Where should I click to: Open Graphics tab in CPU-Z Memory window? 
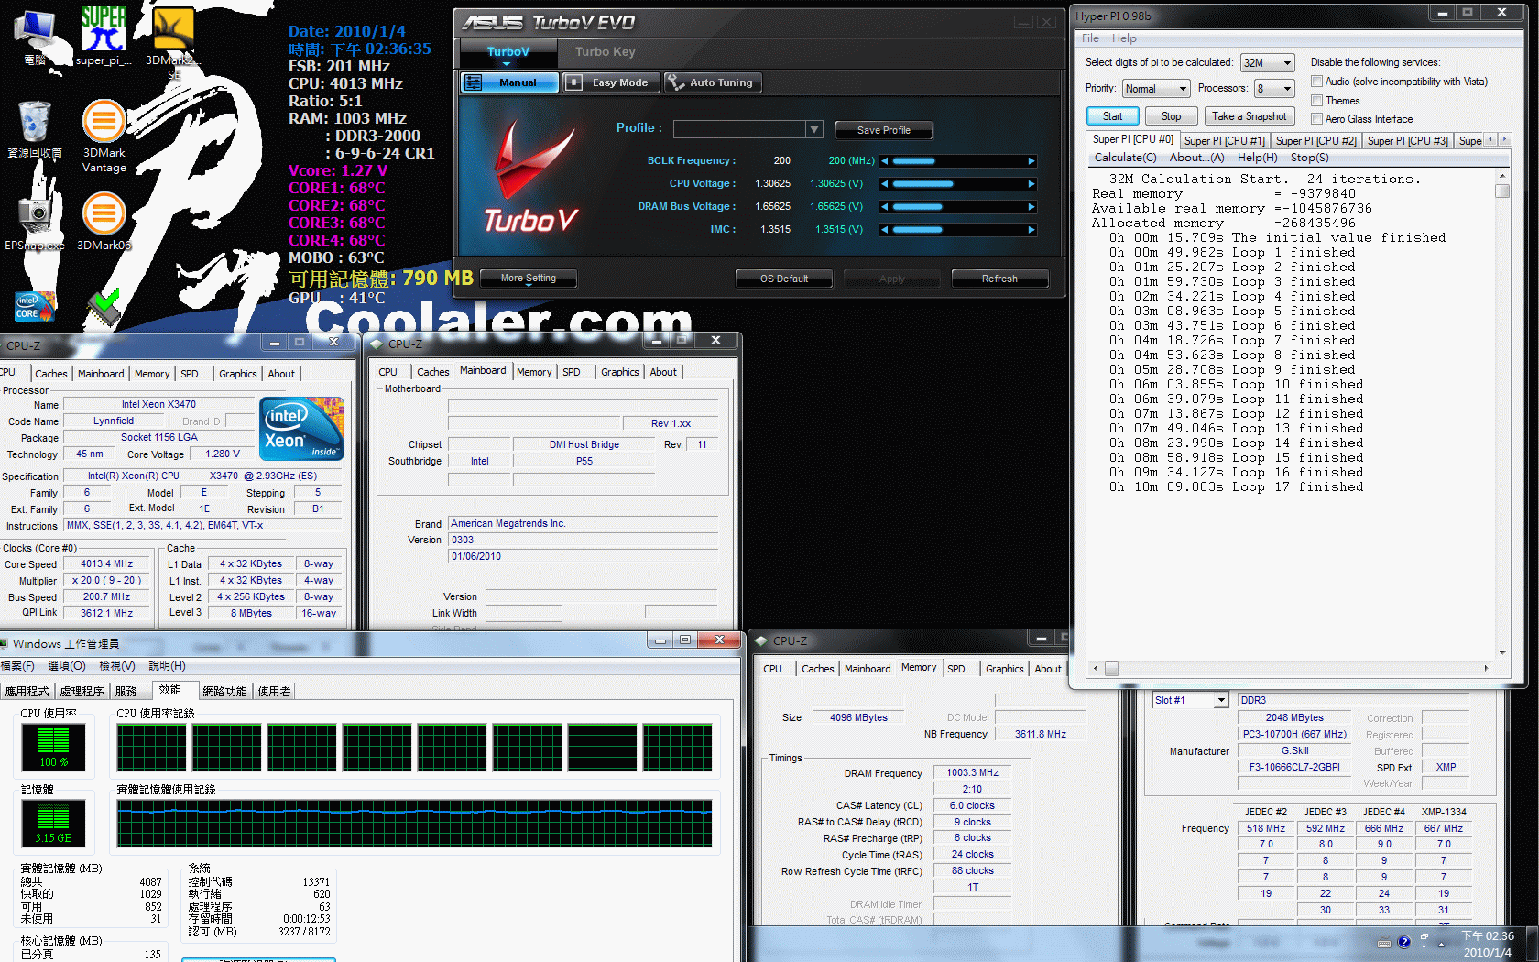coord(1004,669)
